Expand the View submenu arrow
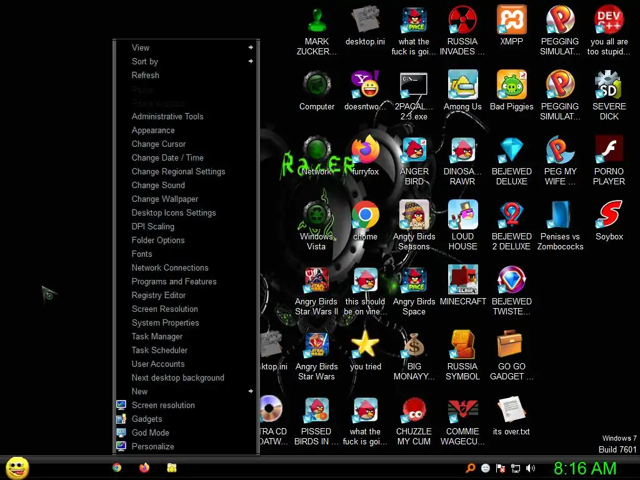This screenshot has height=480, width=640. click(x=251, y=47)
